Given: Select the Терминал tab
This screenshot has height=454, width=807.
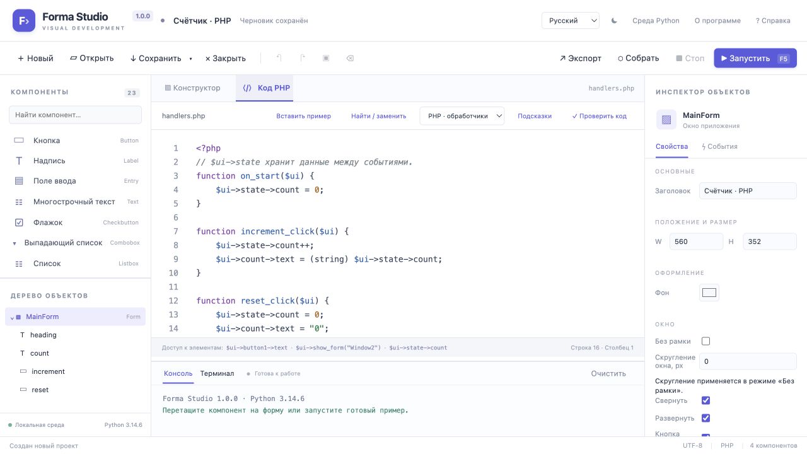Looking at the screenshot, I should click(x=217, y=373).
